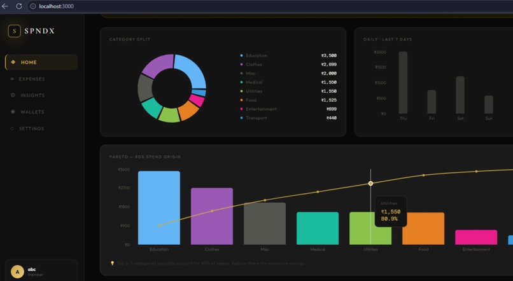Click the Wallets sidebar icon
This screenshot has height=281, width=513.
click(x=13, y=112)
